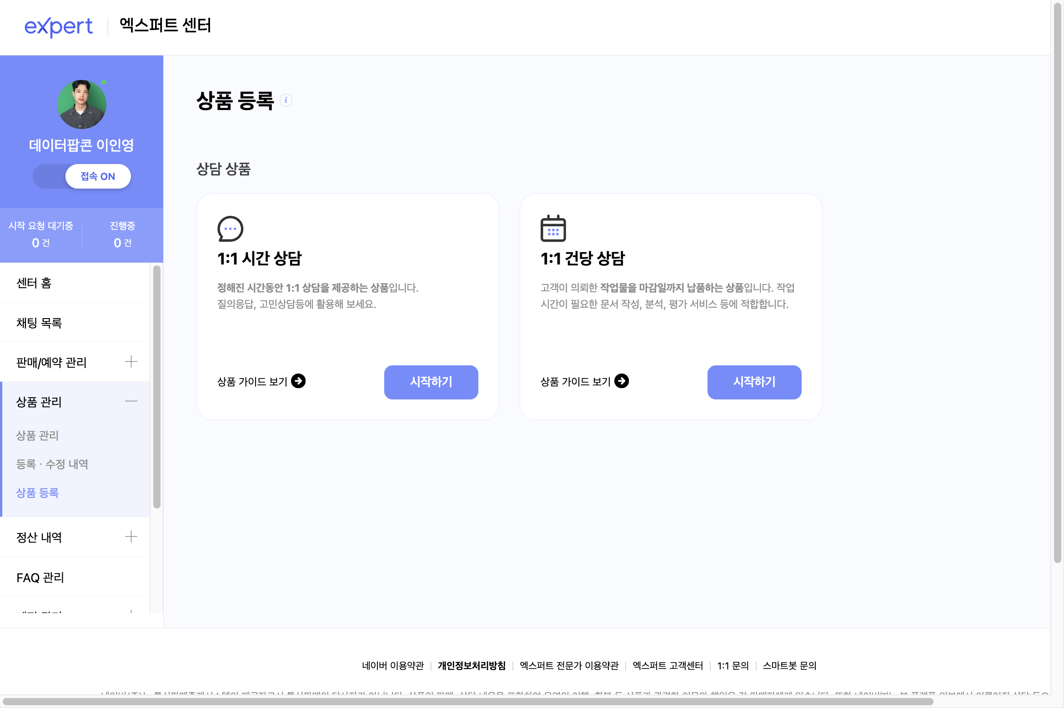1064x708 pixels.
Task: Open 엑스퍼트 고객센터 footer link
Action: 668,666
